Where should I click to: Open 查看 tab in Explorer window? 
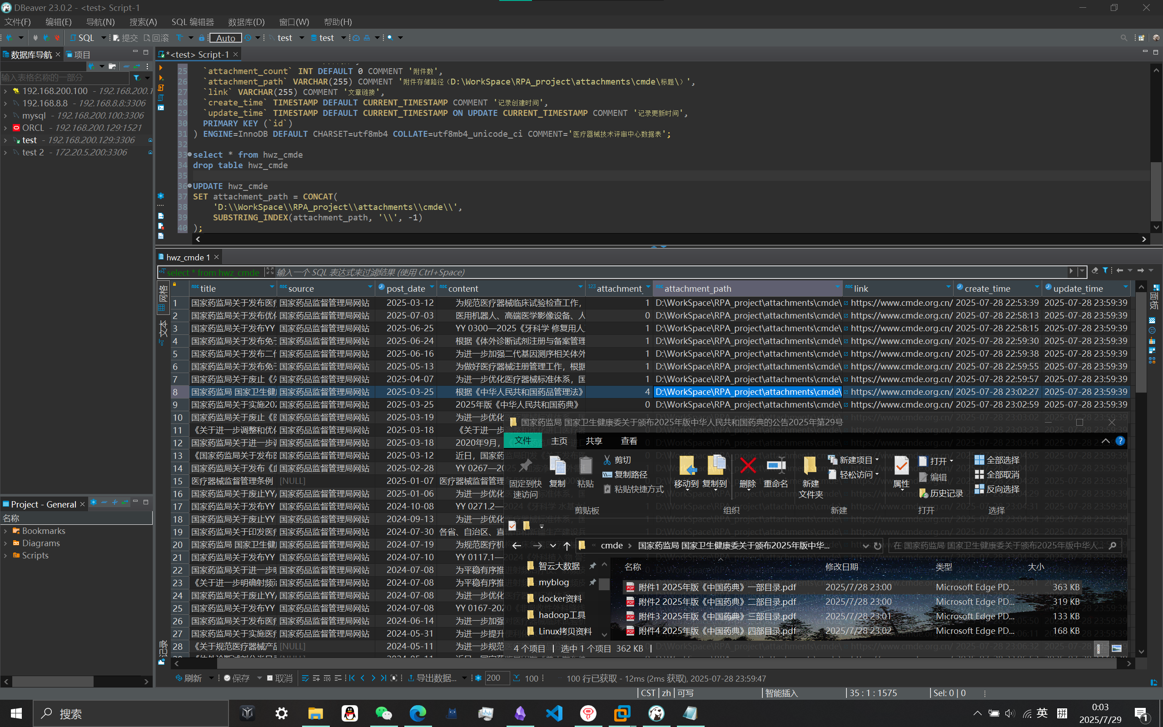pyautogui.click(x=629, y=440)
